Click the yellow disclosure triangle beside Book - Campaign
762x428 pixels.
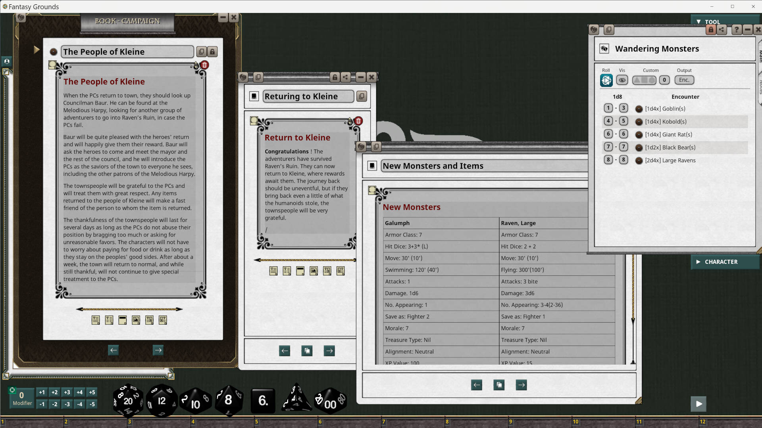click(x=37, y=49)
